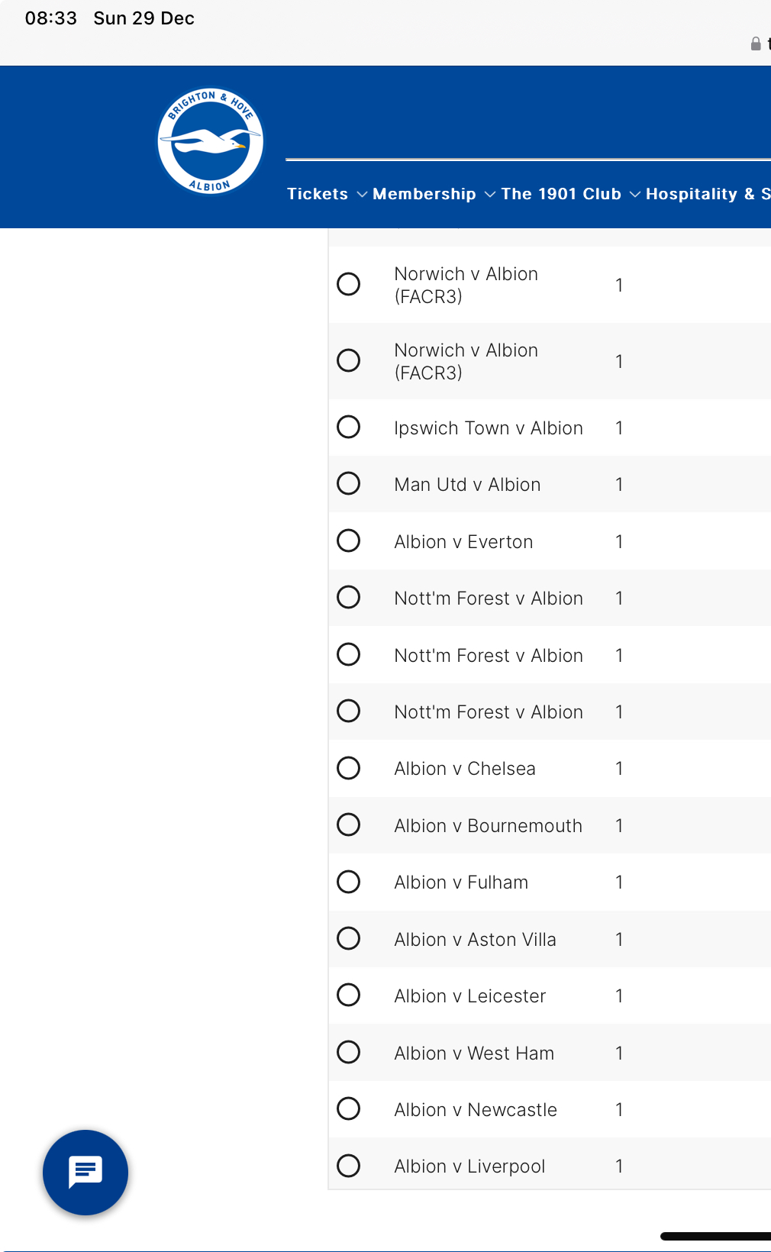Image resolution: width=771 pixels, height=1252 pixels.
Task: Select the Albion v Everton radio button
Action: click(x=349, y=540)
